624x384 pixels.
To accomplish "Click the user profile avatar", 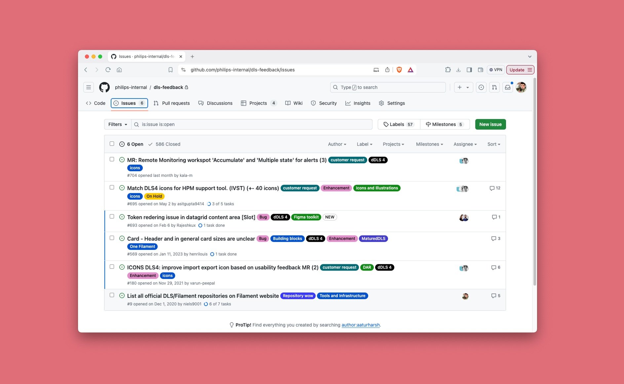I will pyautogui.click(x=521, y=87).
